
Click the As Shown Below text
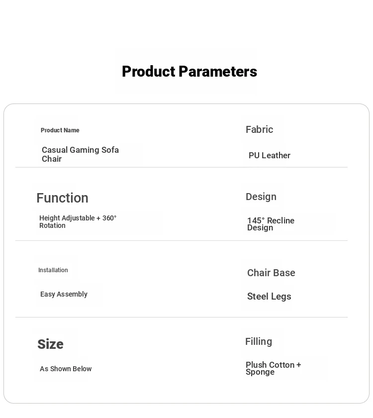[x=66, y=369]
